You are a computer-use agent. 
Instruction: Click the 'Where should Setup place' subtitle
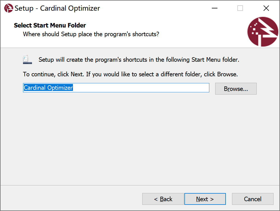(91, 35)
